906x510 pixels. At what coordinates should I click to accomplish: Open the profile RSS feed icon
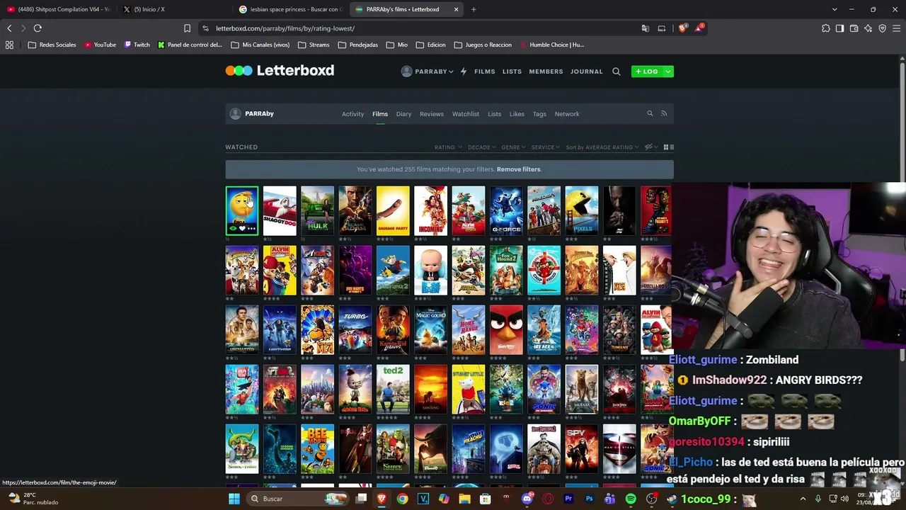tap(664, 113)
